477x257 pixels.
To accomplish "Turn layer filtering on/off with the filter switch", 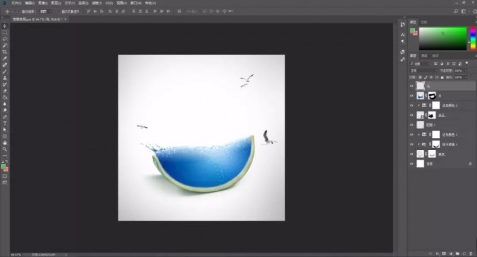I will [467, 64].
